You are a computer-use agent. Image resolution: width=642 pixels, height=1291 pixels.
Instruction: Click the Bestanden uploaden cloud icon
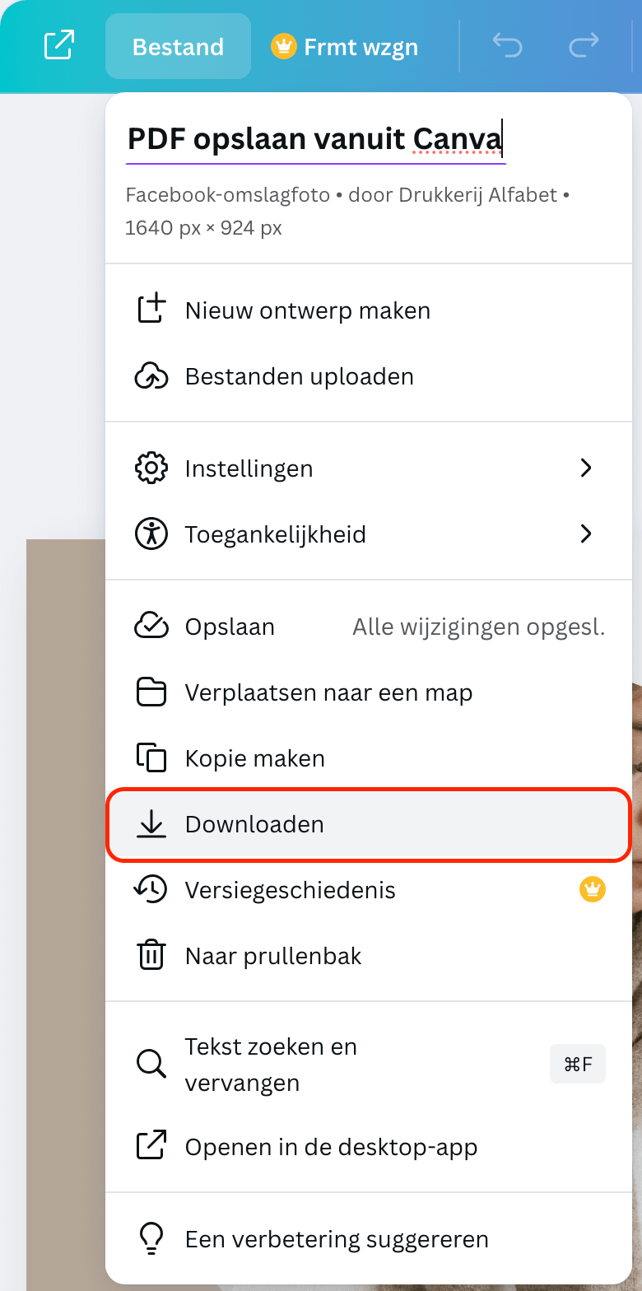coord(151,376)
